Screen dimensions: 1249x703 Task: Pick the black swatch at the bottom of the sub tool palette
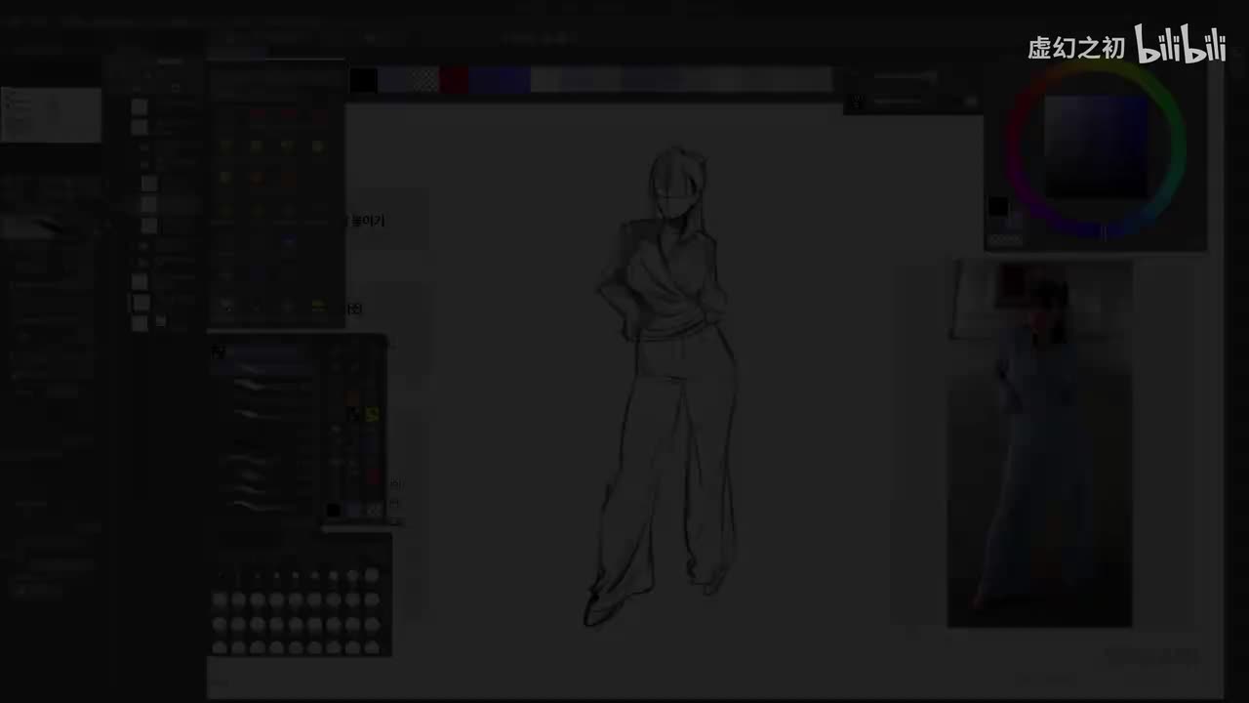pos(334,510)
